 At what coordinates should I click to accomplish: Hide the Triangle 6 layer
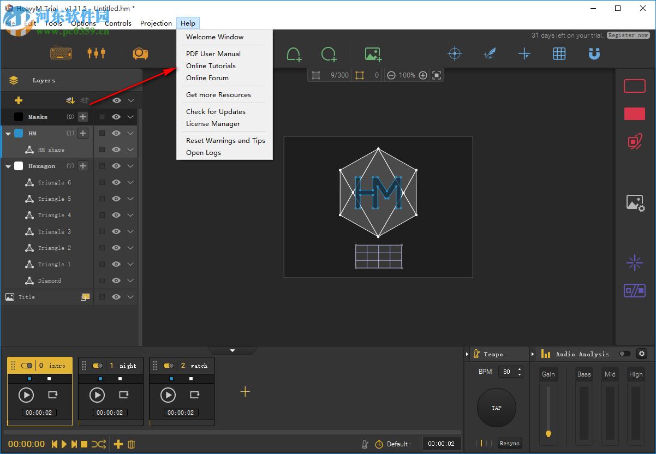click(116, 182)
